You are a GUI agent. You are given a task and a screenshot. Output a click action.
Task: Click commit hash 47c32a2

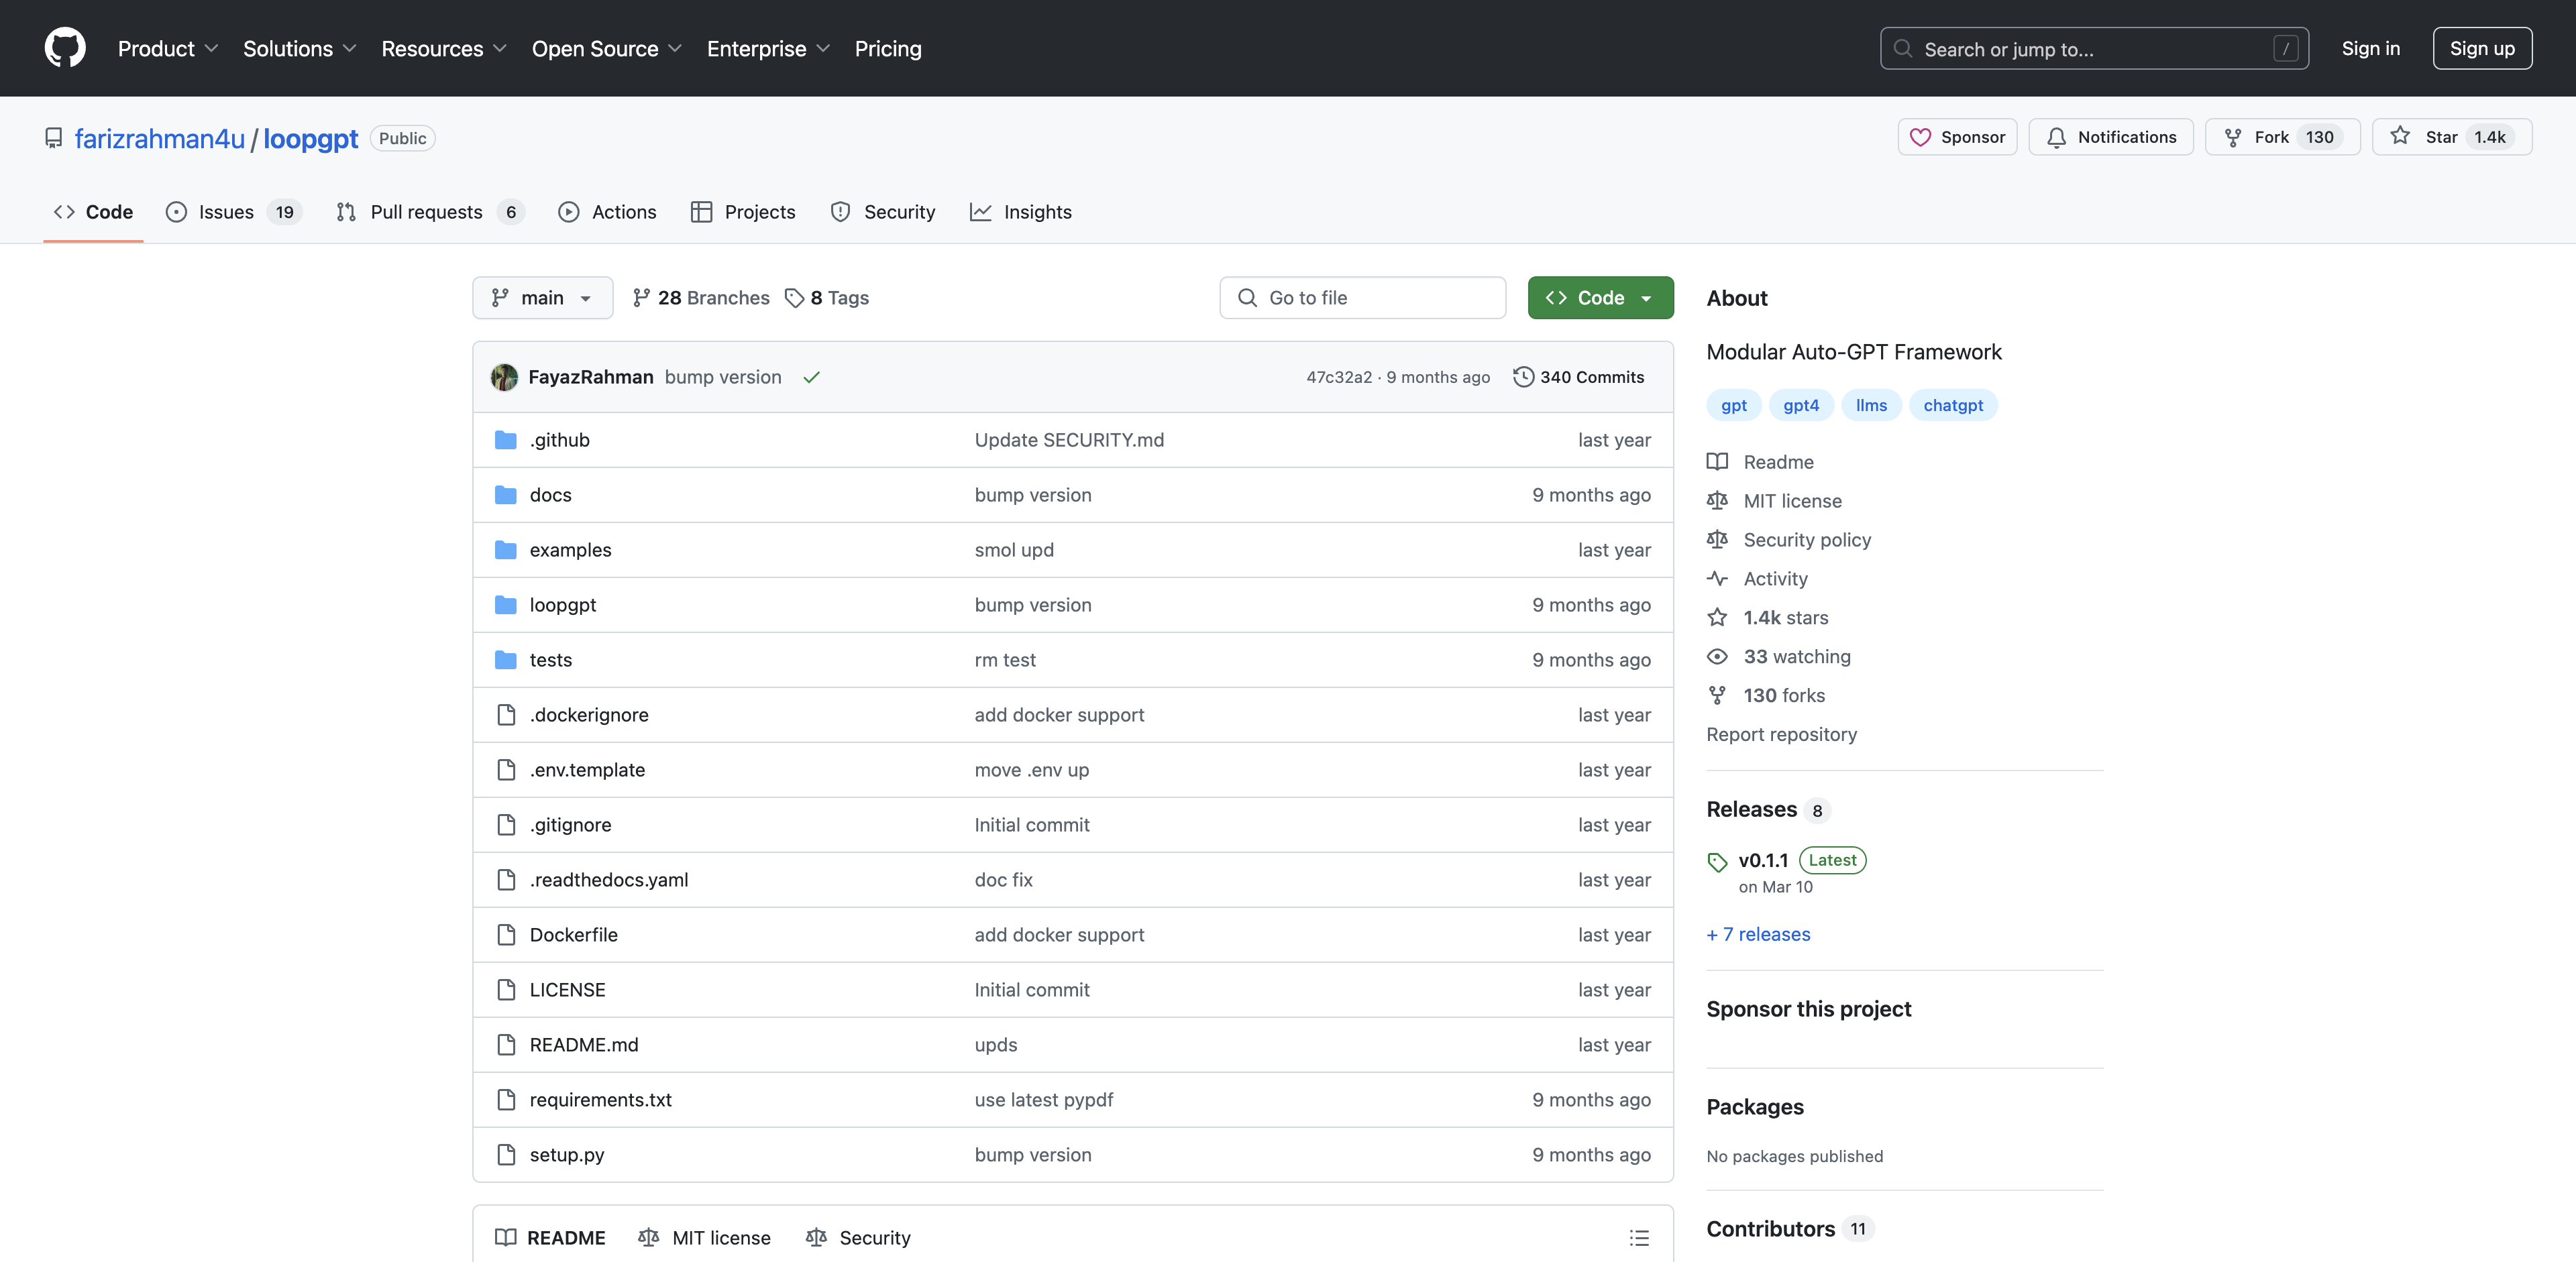[1339, 377]
